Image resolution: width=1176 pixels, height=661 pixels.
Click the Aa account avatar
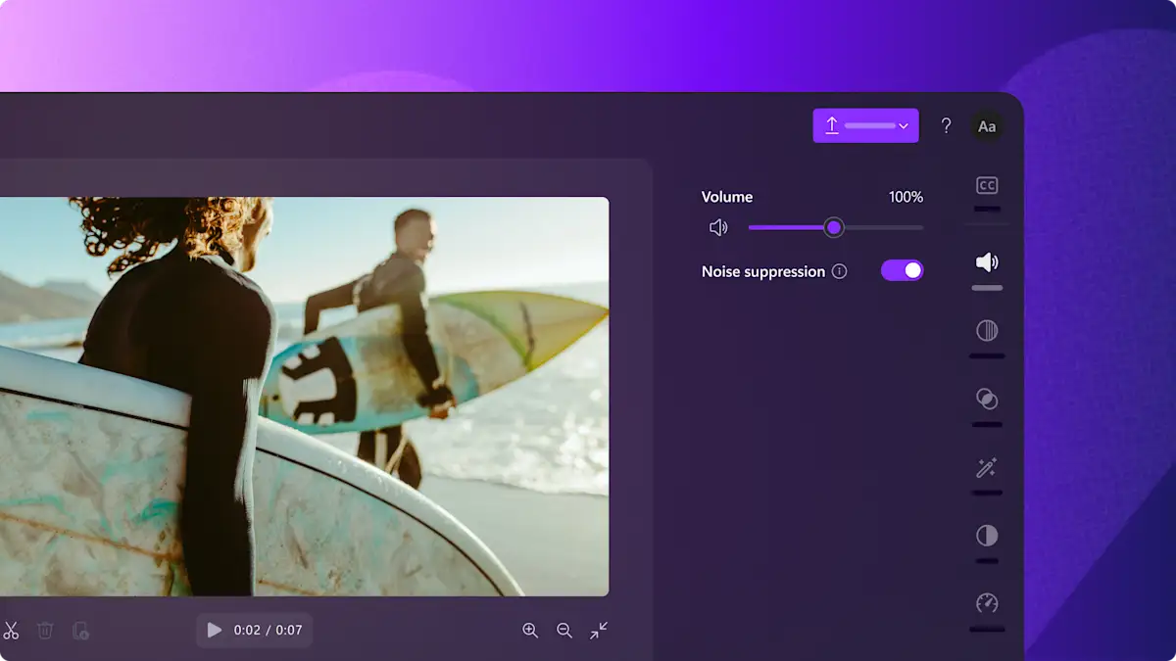(x=987, y=125)
